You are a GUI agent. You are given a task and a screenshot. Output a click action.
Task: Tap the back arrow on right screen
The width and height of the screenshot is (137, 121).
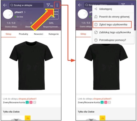pos(80,5)
